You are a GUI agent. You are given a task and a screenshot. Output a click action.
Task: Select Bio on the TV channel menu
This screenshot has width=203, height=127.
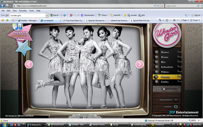point(163,62)
